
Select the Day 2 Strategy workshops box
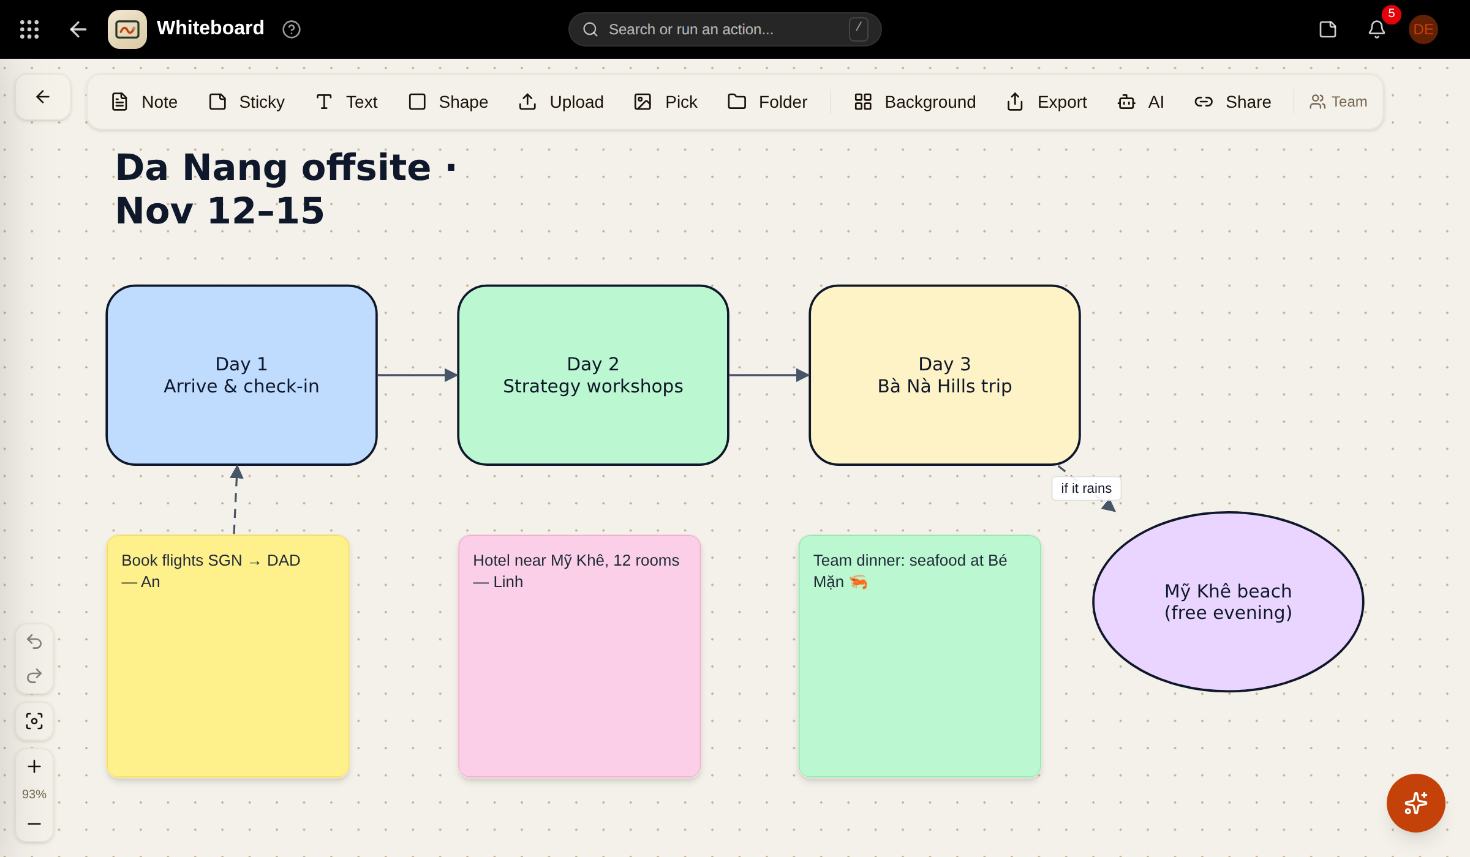(593, 375)
